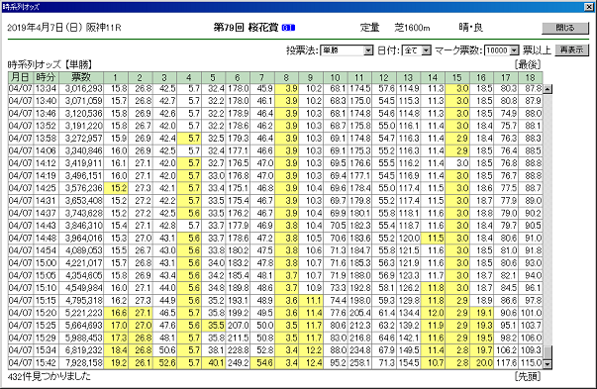Click vote count 7,928,158

(81, 363)
